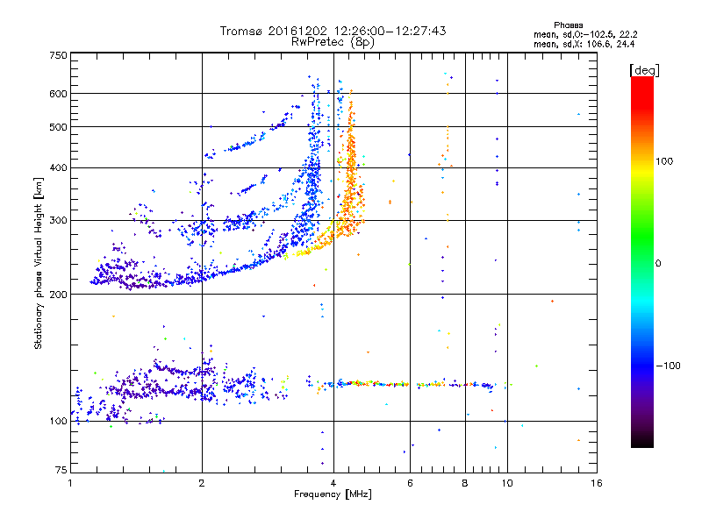The image size is (702, 526).
Task: Click the 'Stationary phase Virtual Height [km]' label
Action: point(39,264)
